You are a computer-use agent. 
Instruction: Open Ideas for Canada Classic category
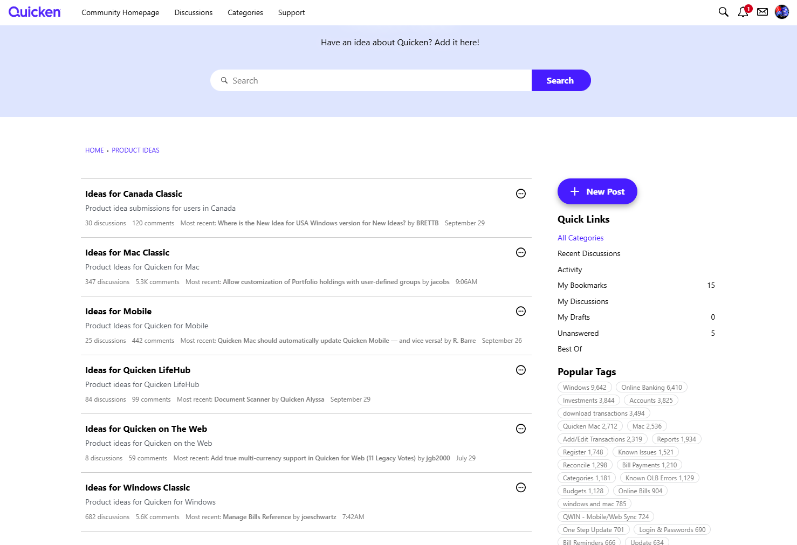[x=134, y=194]
